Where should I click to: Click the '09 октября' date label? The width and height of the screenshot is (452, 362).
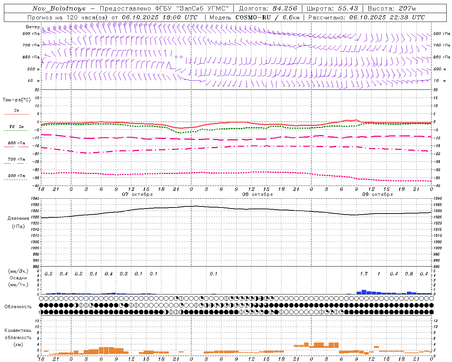tap(377, 194)
